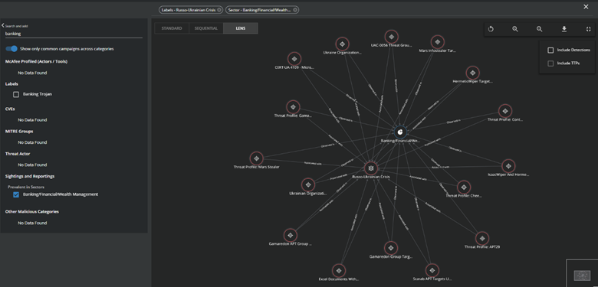The image size is (598, 287).
Task: Select the UAC-0056 Threat Group node
Action: [x=391, y=37]
